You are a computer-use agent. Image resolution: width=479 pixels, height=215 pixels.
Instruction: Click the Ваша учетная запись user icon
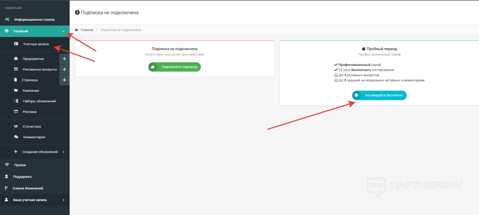click(6, 200)
